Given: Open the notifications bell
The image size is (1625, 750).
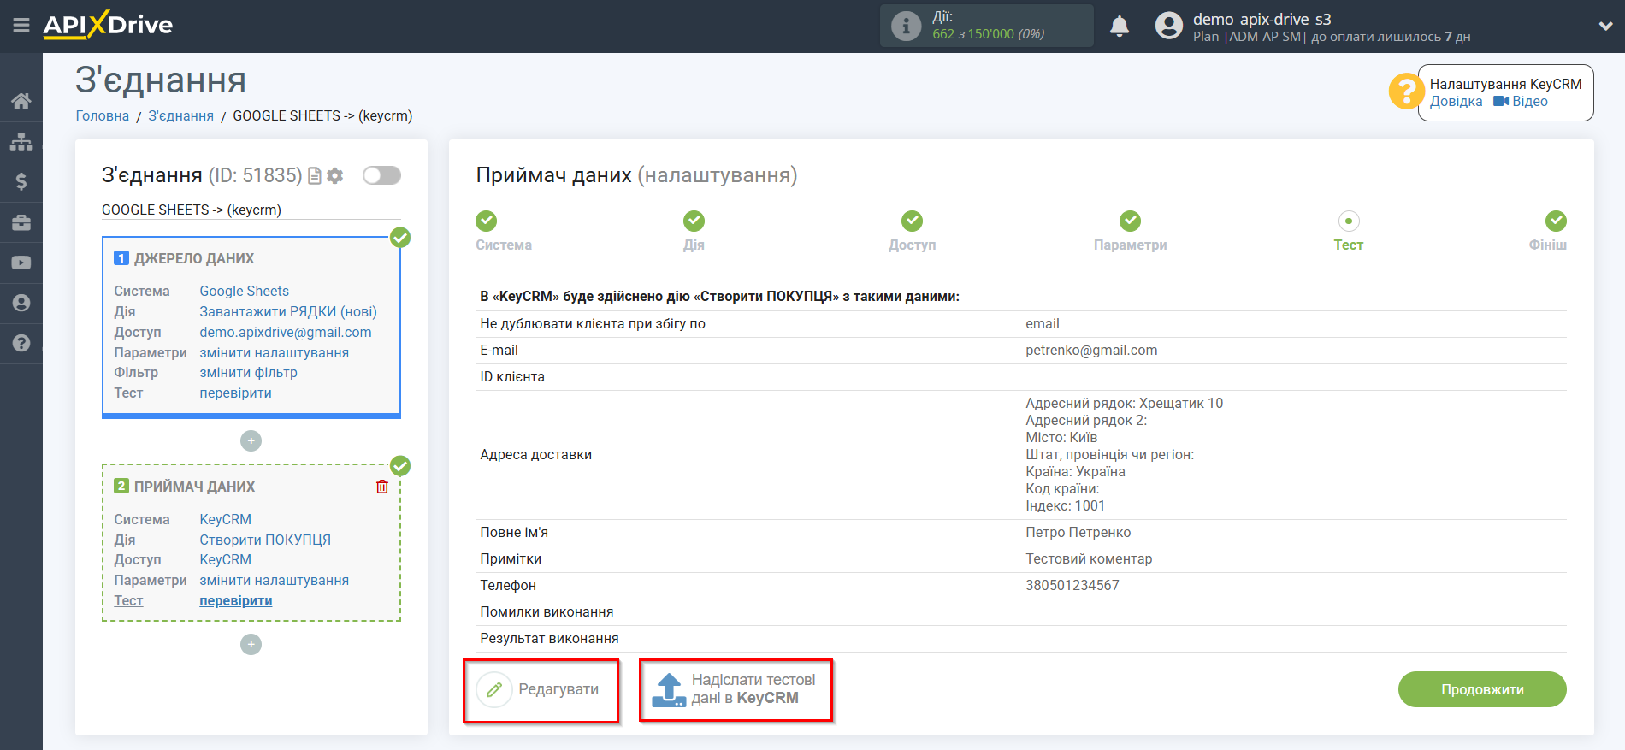Looking at the screenshot, I should [1119, 27].
